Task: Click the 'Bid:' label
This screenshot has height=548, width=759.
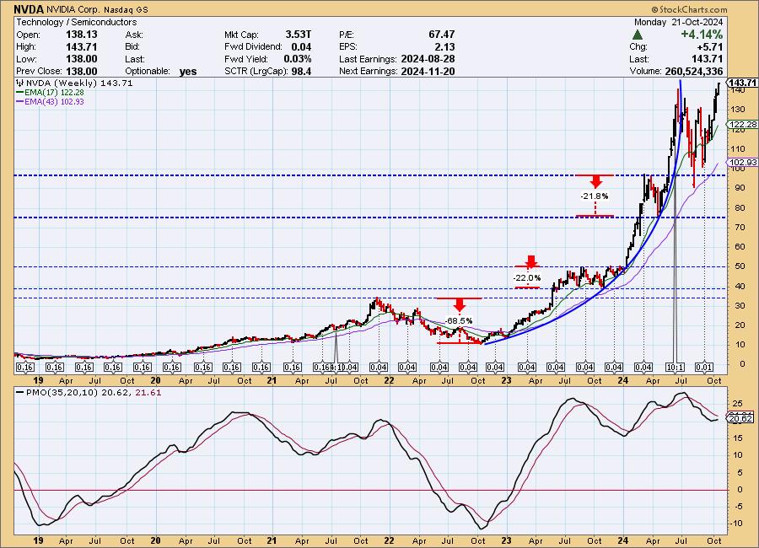Action: click(x=132, y=47)
